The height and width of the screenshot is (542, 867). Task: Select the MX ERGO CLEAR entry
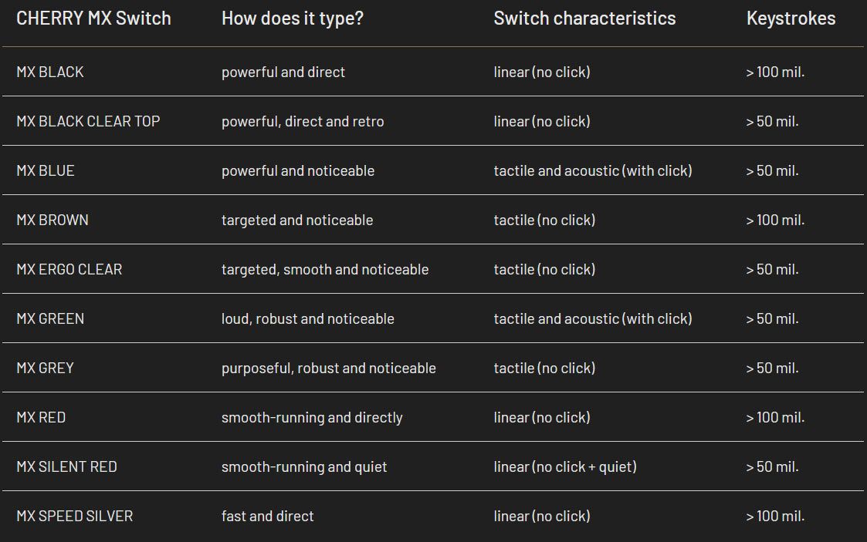(69, 269)
